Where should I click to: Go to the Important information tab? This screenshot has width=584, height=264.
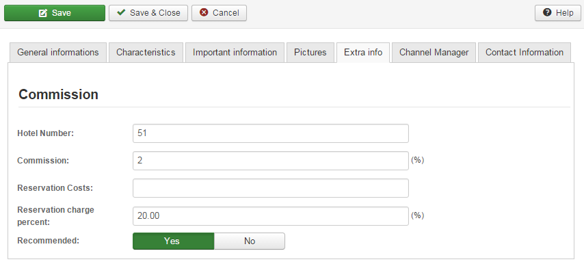pyautogui.click(x=235, y=53)
